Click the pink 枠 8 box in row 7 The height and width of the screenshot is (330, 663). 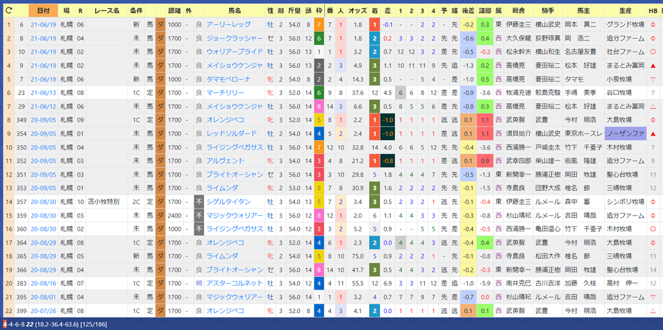coord(319,107)
